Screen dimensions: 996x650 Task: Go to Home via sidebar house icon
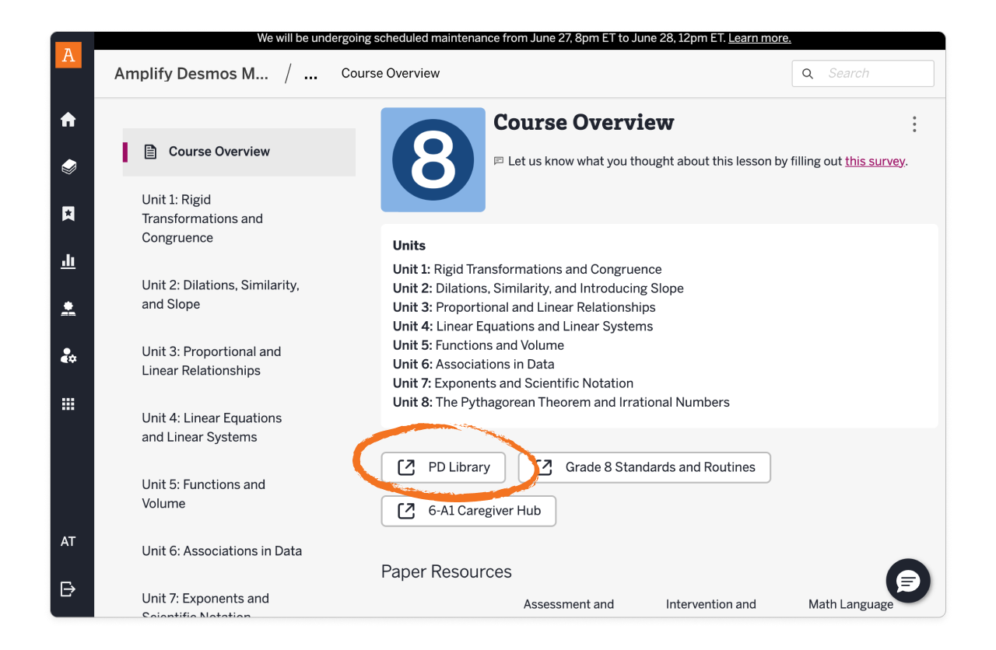pyautogui.click(x=68, y=119)
